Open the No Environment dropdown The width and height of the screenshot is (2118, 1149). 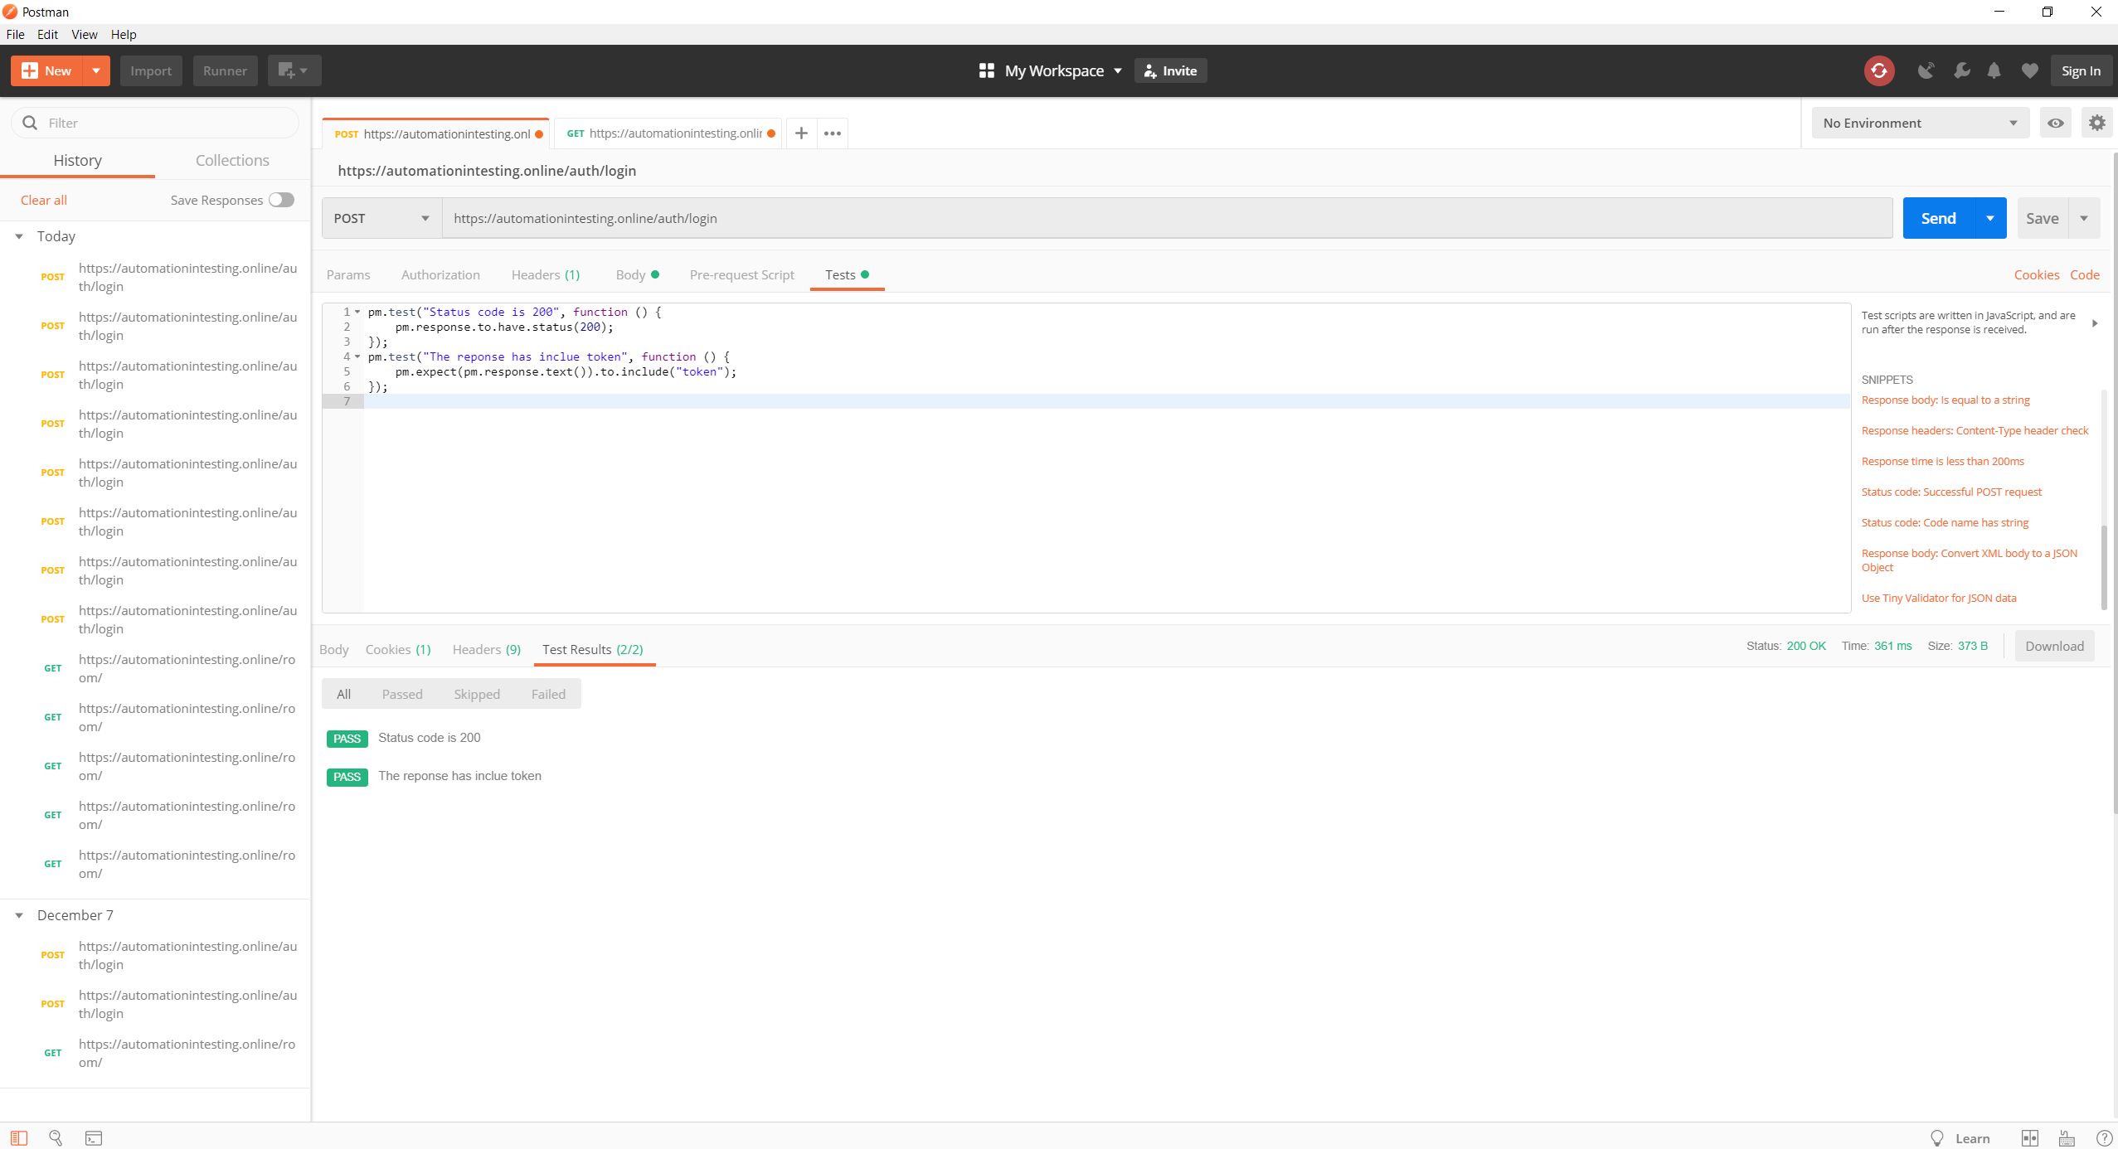(x=1919, y=123)
